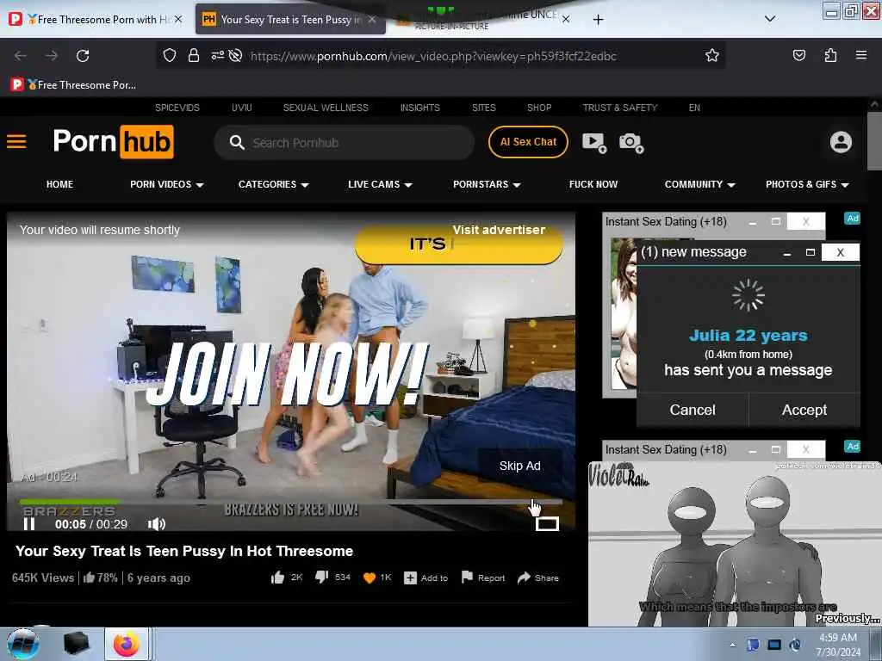Click the Add to plus icon

click(x=410, y=578)
